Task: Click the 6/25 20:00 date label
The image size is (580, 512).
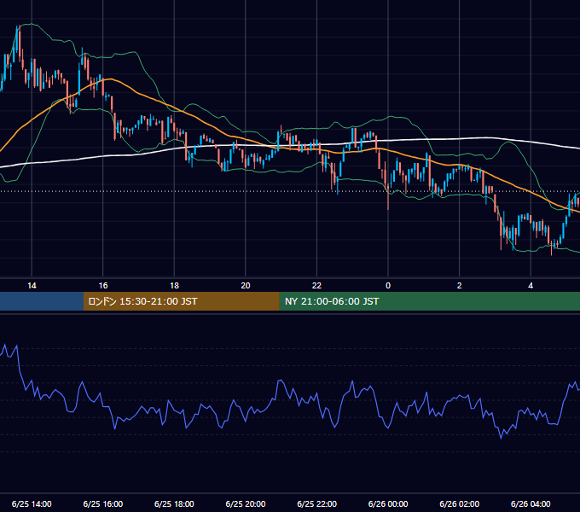Action: (246, 503)
